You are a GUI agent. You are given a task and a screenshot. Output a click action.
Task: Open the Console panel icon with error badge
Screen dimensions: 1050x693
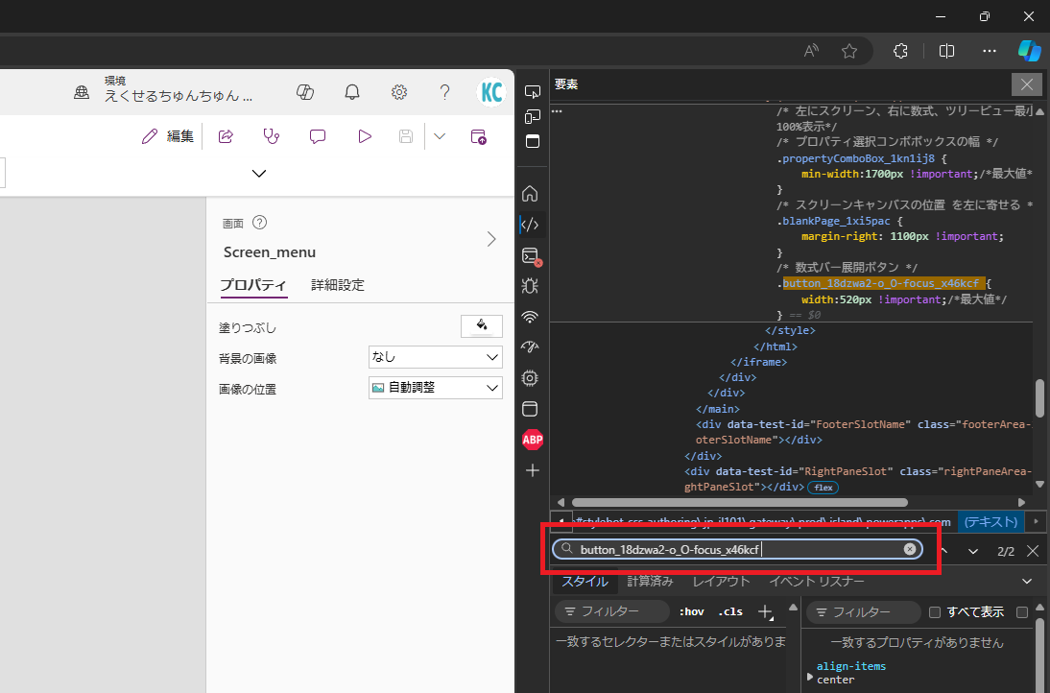click(531, 255)
